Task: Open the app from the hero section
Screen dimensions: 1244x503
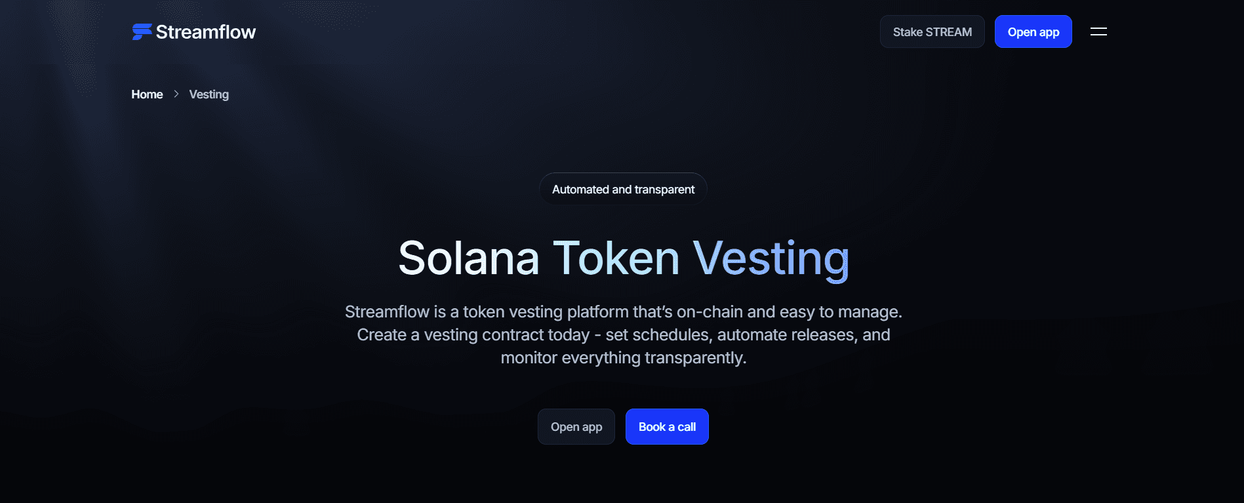Action: coord(576,426)
